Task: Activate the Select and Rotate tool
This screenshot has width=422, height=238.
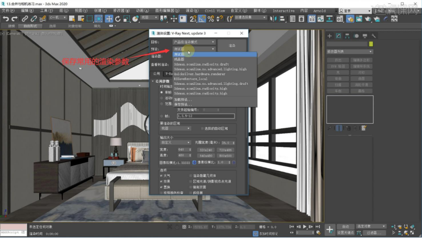Action: point(118,18)
